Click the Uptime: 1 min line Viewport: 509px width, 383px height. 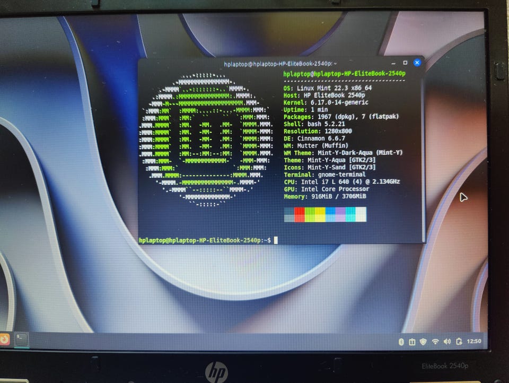[x=305, y=110]
